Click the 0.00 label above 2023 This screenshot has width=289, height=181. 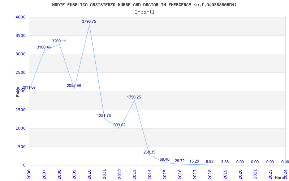[x=270, y=162]
